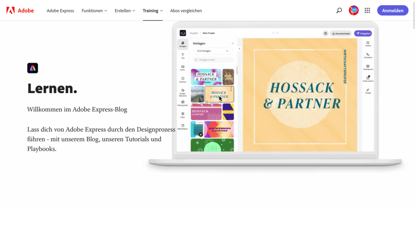The width and height of the screenshot is (415, 233).
Task: Expand the Erstellen dropdown
Action: (x=125, y=10)
